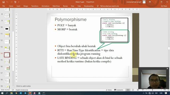Open the Transitions ribbon tab
Screen dimensions: 170x95
[x=35, y=6]
